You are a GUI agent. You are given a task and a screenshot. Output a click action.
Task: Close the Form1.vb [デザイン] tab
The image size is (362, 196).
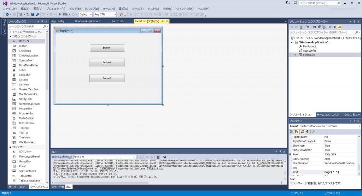click(167, 21)
